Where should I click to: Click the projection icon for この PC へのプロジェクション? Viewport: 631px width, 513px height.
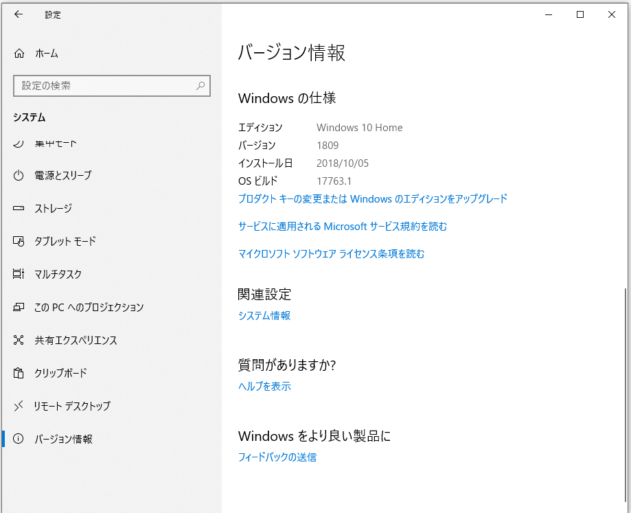tap(19, 307)
